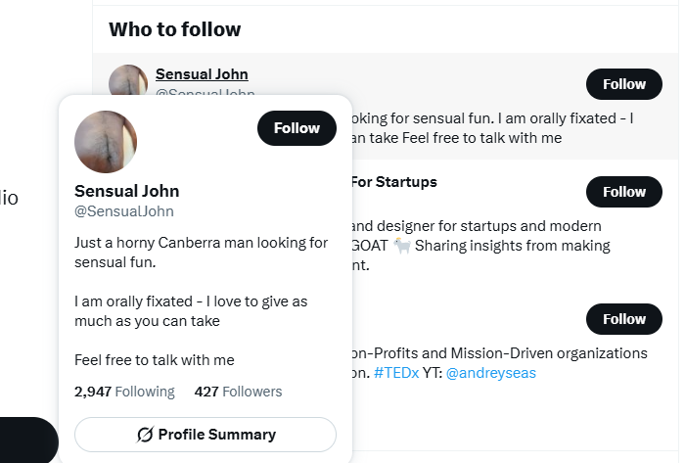The image size is (685, 463).
Task: View the 427 Followers list
Action: coord(238,392)
